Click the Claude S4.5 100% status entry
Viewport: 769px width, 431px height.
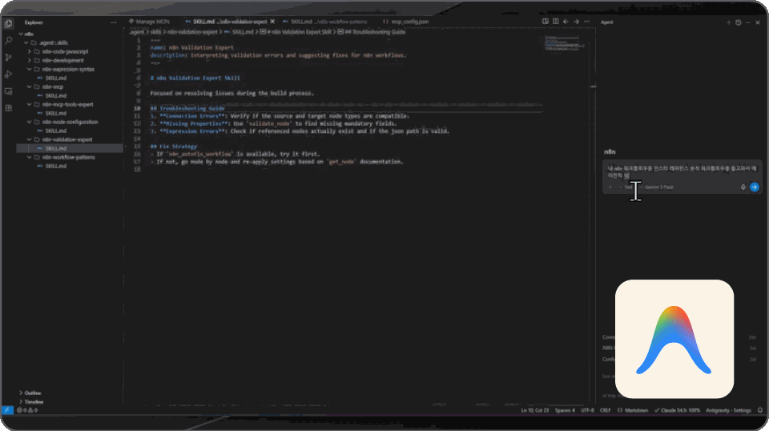click(678, 410)
